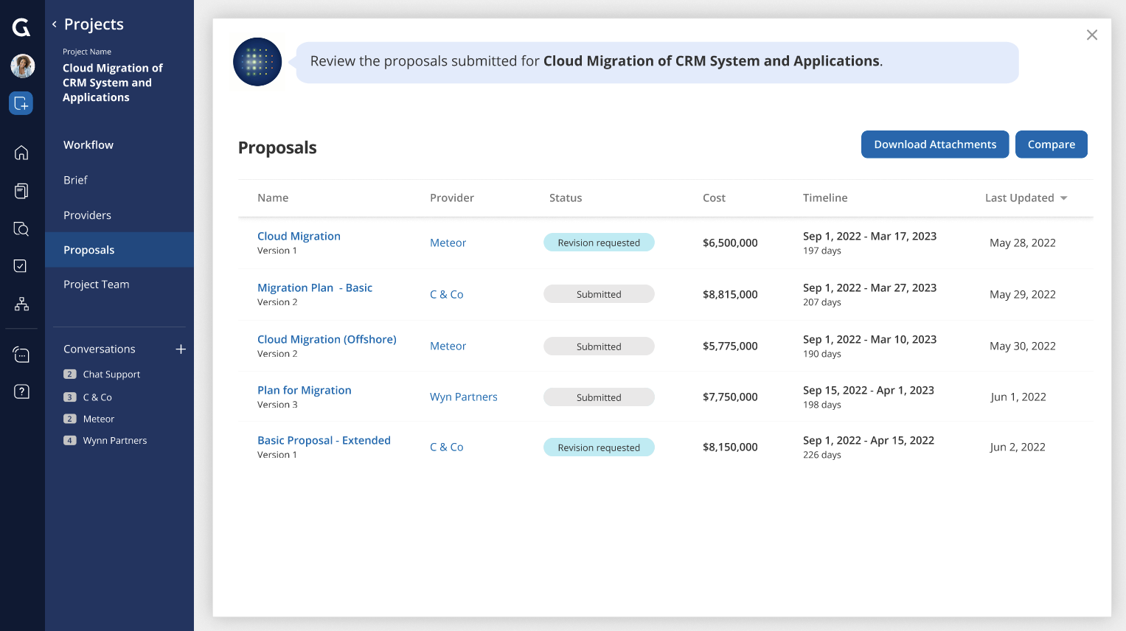Open the Workflow menu item
Viewport: 1126px width, 631px height.
[x=88, y=145]
